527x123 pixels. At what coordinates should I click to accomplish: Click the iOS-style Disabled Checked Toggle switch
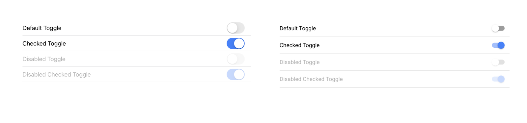pos(236,74)
